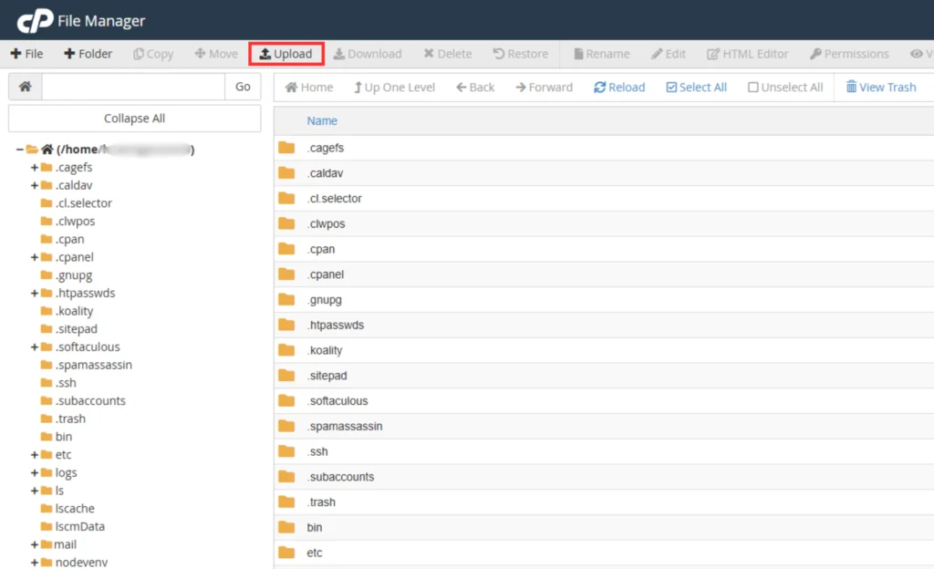Click .trash folder icon in file list
Screen dimensions: 934x569
[x=286, y=502]
